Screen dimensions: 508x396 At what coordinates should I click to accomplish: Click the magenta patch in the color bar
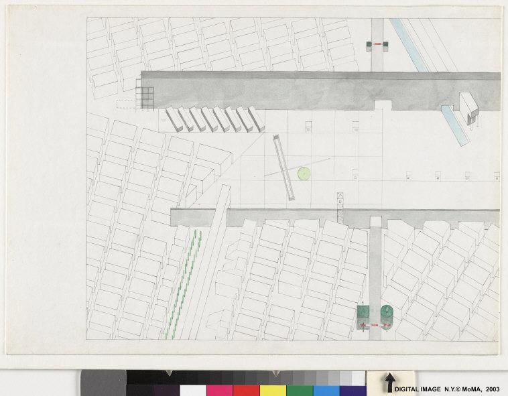(219, 391)
